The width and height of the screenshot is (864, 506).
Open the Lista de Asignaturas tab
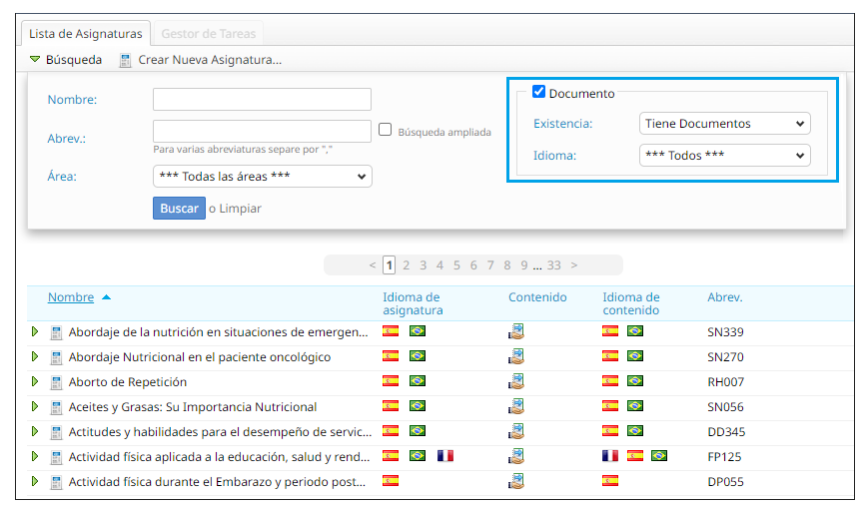(x=86, y=34)
